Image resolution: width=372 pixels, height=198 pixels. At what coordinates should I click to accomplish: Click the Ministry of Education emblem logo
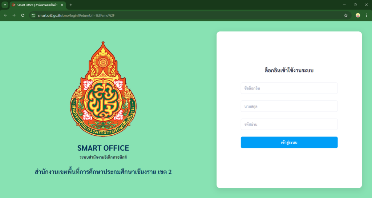(x=103, y=89)
